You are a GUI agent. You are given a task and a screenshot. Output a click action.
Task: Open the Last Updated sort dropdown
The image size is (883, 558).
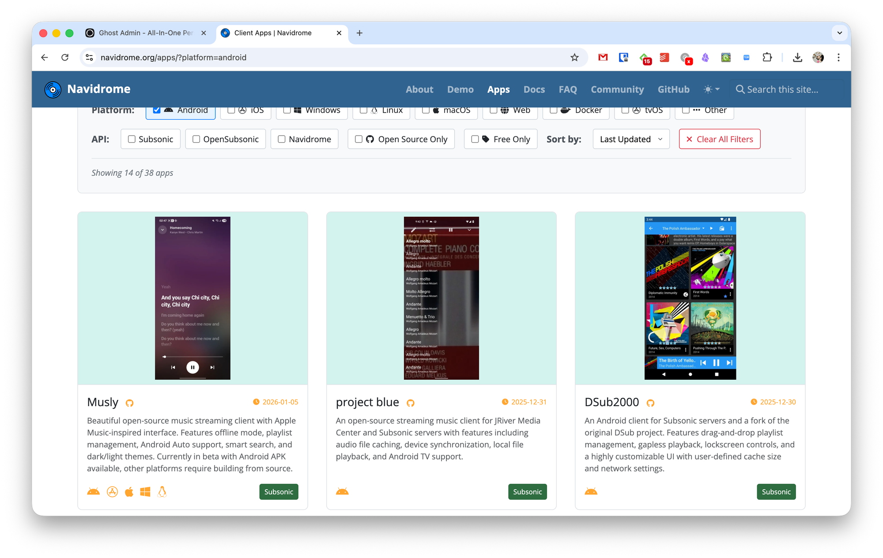coord(631,139)
